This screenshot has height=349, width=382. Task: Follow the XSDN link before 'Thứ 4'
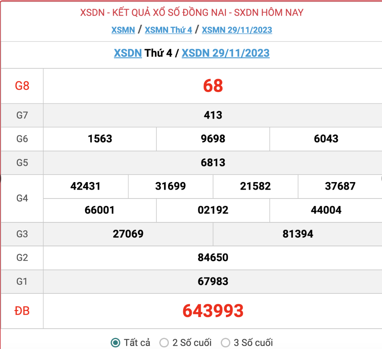click(128, 53)
